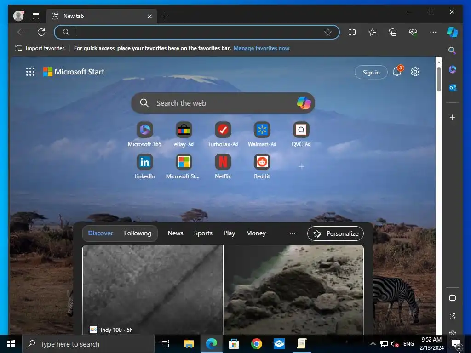Open Google Chrome from the taskbar
Image resolution: width=471 pixels, height=353 pixels.
click(x=257, y=344)
